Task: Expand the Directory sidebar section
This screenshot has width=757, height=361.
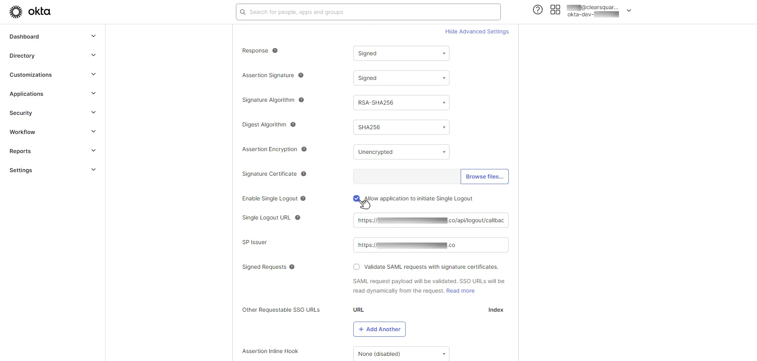Action: tap(53, 56)
